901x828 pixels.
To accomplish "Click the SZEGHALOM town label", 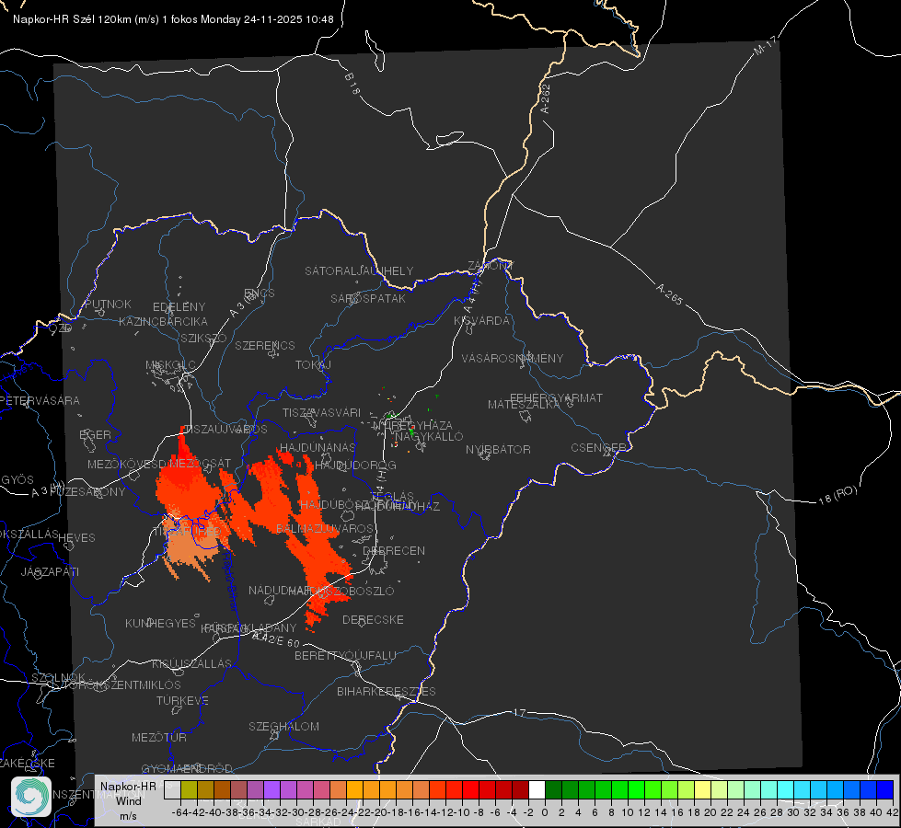I will (283, 726).
